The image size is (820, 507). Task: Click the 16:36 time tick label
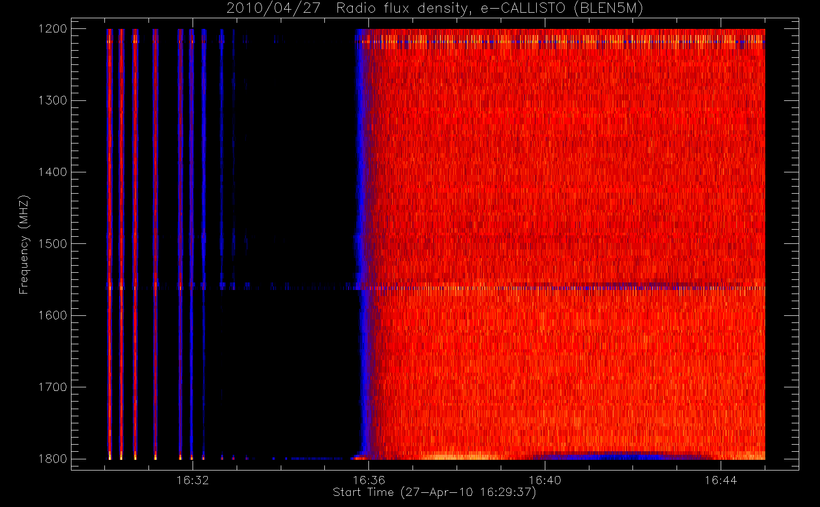(x=369, y=480)
